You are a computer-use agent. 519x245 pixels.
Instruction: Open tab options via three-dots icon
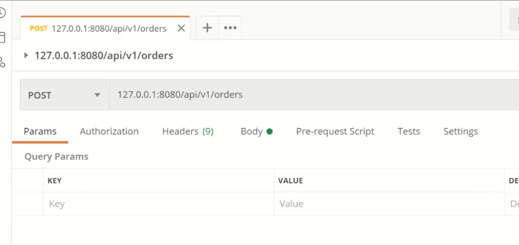230,28
